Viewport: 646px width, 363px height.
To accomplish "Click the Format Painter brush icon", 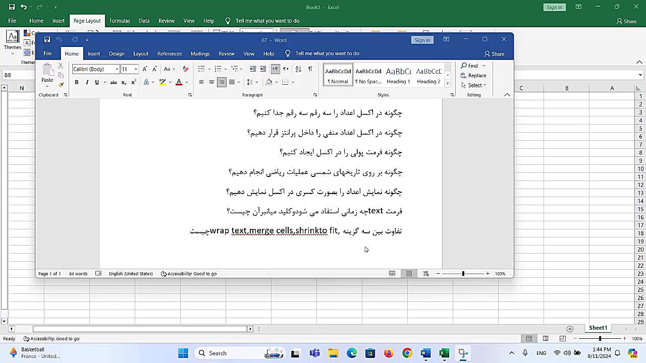I will click(61, 85).
